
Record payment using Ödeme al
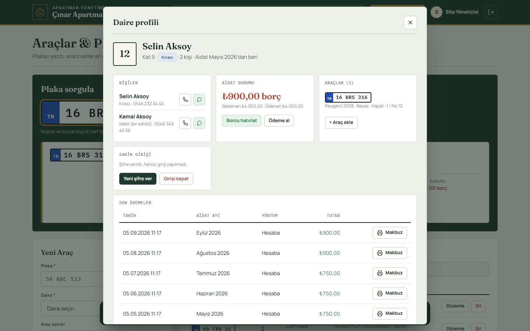click(x=279, y=121)
